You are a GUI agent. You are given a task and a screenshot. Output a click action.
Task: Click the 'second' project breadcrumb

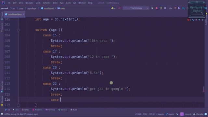click(5, 8)
